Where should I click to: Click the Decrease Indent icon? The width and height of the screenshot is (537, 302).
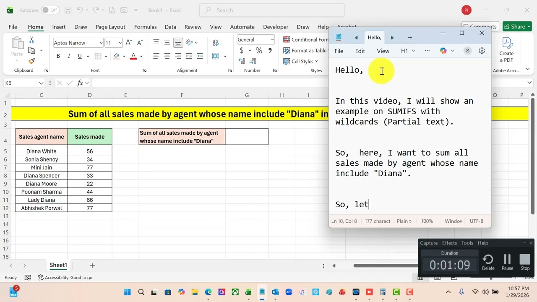point(189,56)
